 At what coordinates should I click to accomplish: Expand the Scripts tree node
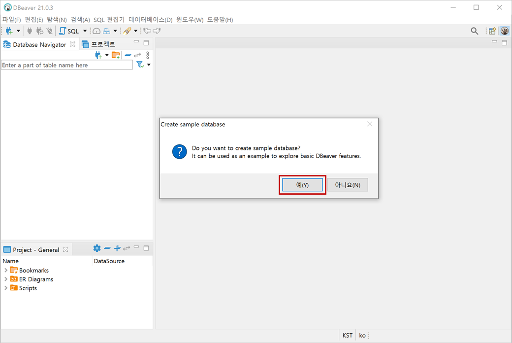pyautogui.click(x=5, y=288)
